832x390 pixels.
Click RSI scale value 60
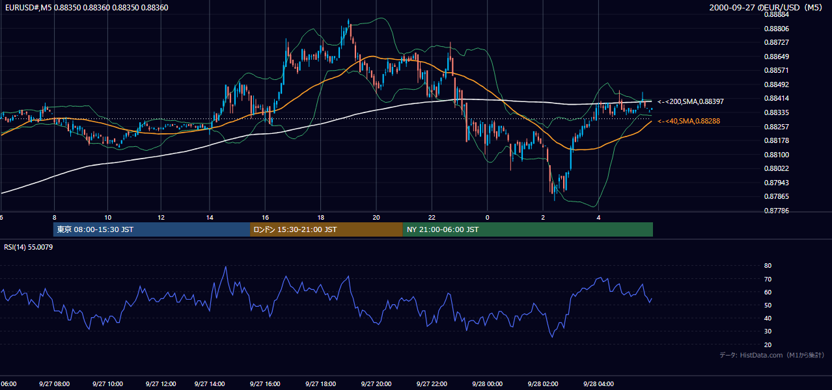pos(768,292)
